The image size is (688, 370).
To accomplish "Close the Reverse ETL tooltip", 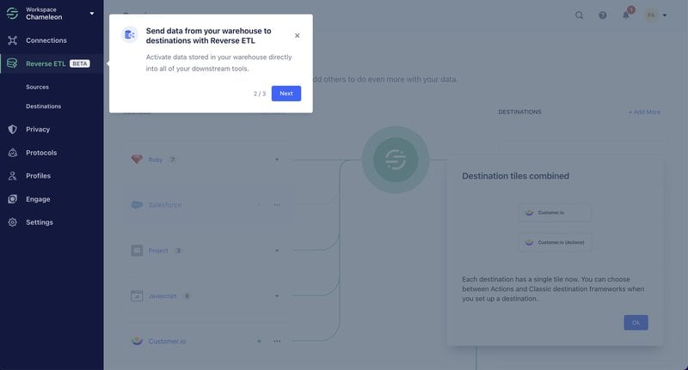I will 298,35.
